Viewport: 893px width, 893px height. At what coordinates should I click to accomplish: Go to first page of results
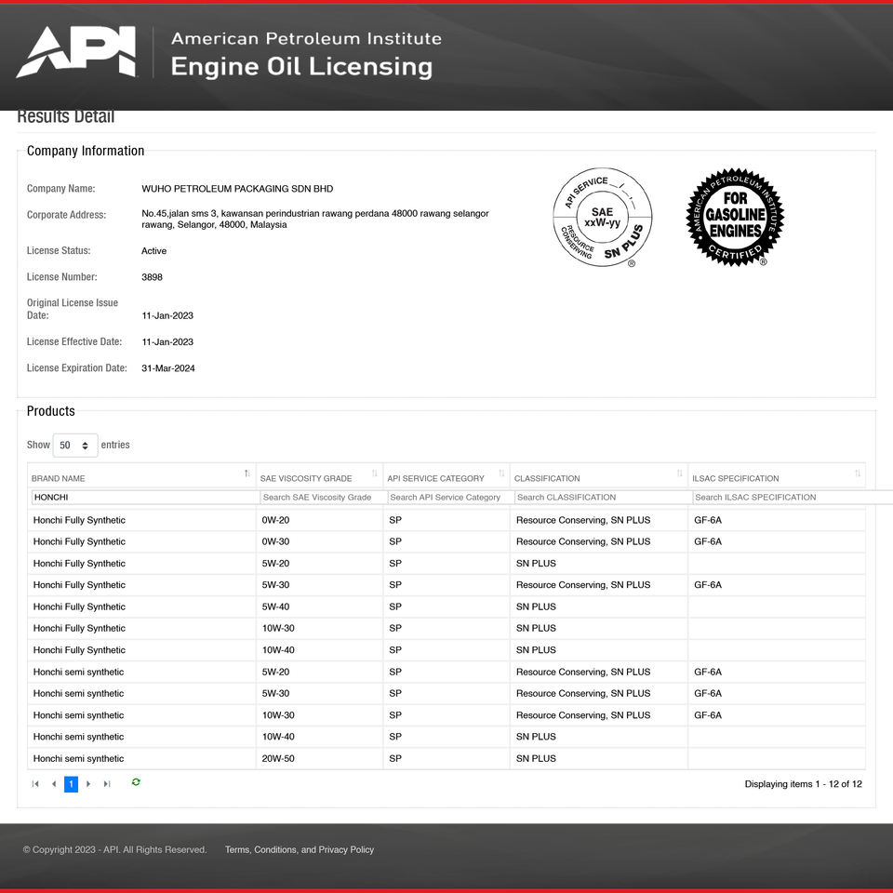tap(35, 783)
